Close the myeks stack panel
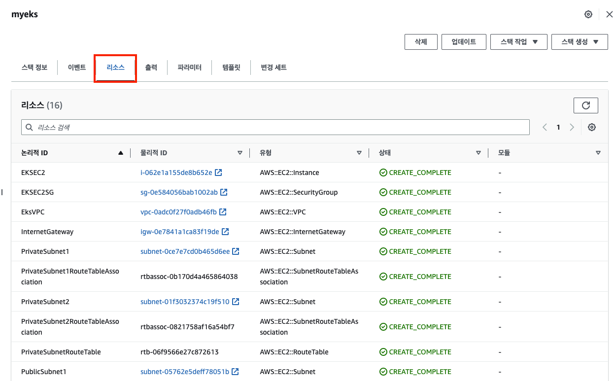Viewport: 615px width, 381px height. point(609,14)
